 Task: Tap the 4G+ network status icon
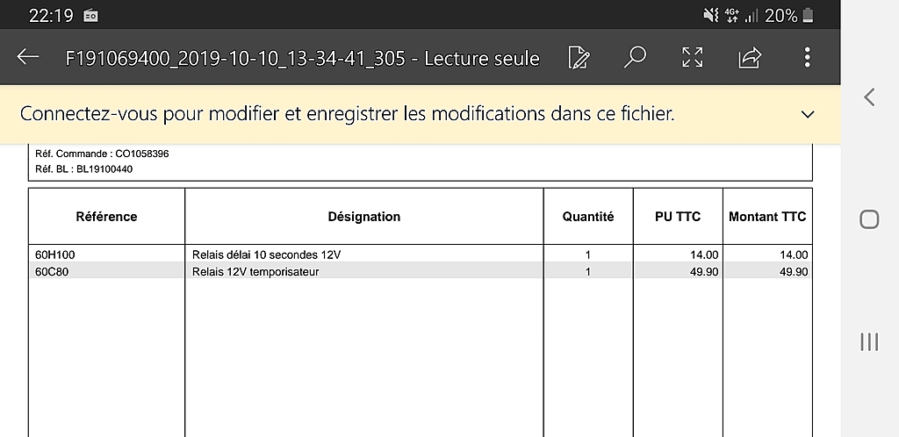click(x=731, y=16)
